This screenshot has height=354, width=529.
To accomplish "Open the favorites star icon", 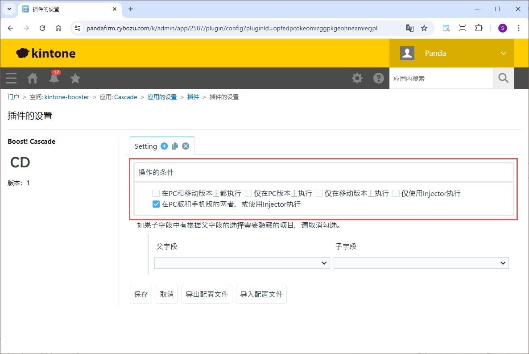I will click(75, 79).
